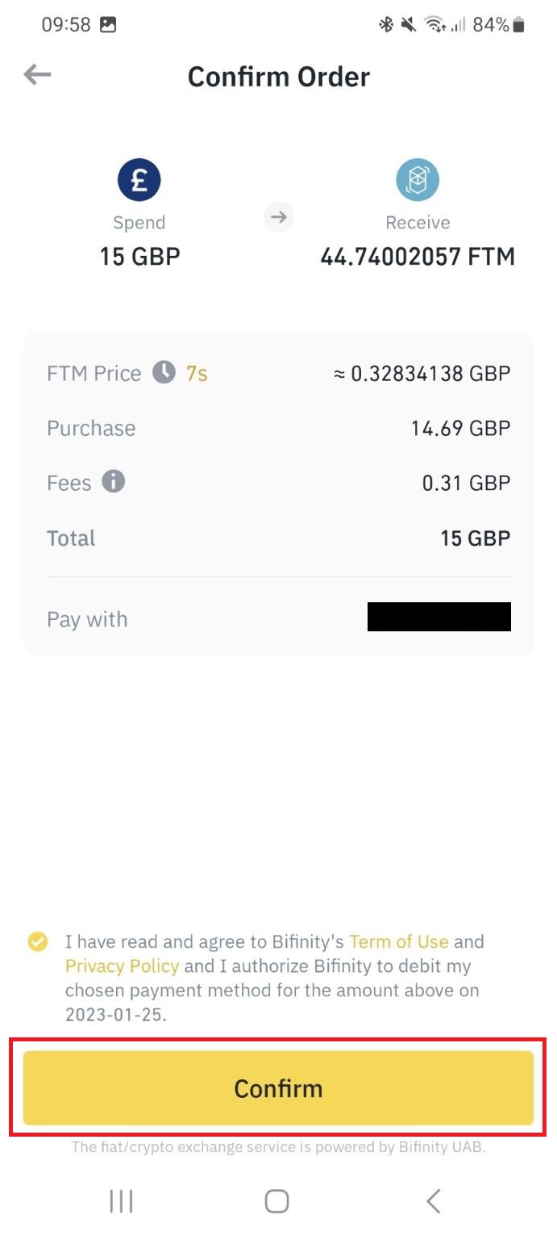
Task: Tap the arrow between Spend and Receive
Action: click(x=279, y=217)
